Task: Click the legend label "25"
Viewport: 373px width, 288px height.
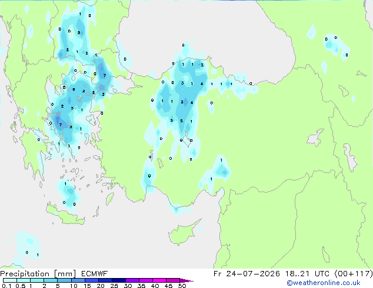Action: 114,286
